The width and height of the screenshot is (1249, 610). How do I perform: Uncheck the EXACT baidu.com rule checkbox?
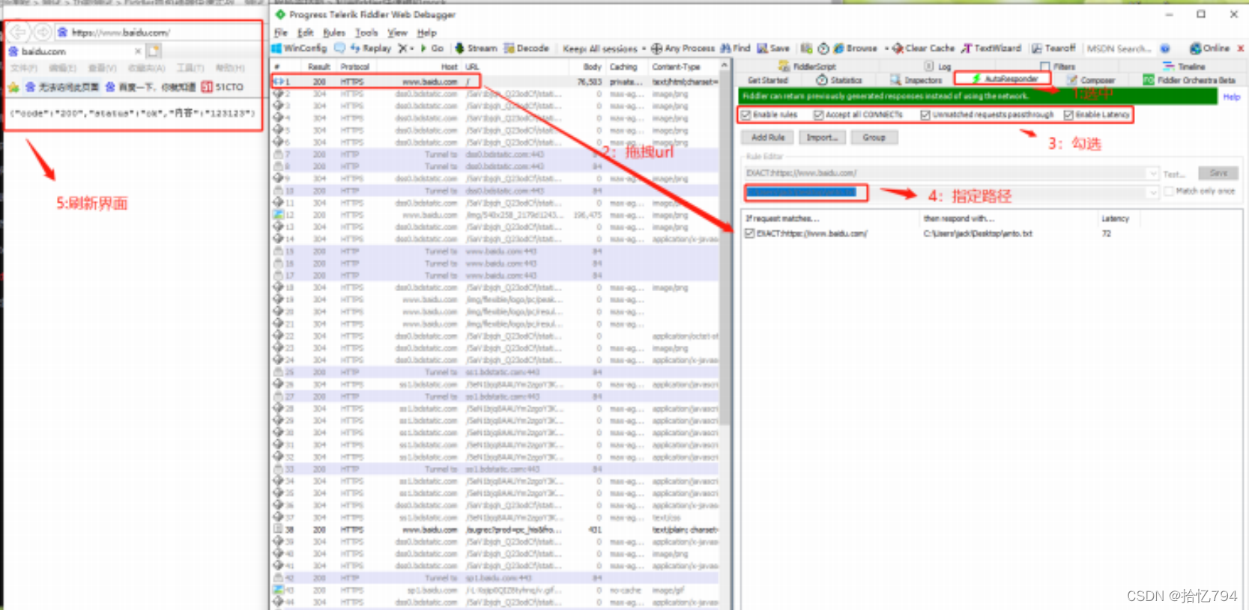[x=749, y=234]
